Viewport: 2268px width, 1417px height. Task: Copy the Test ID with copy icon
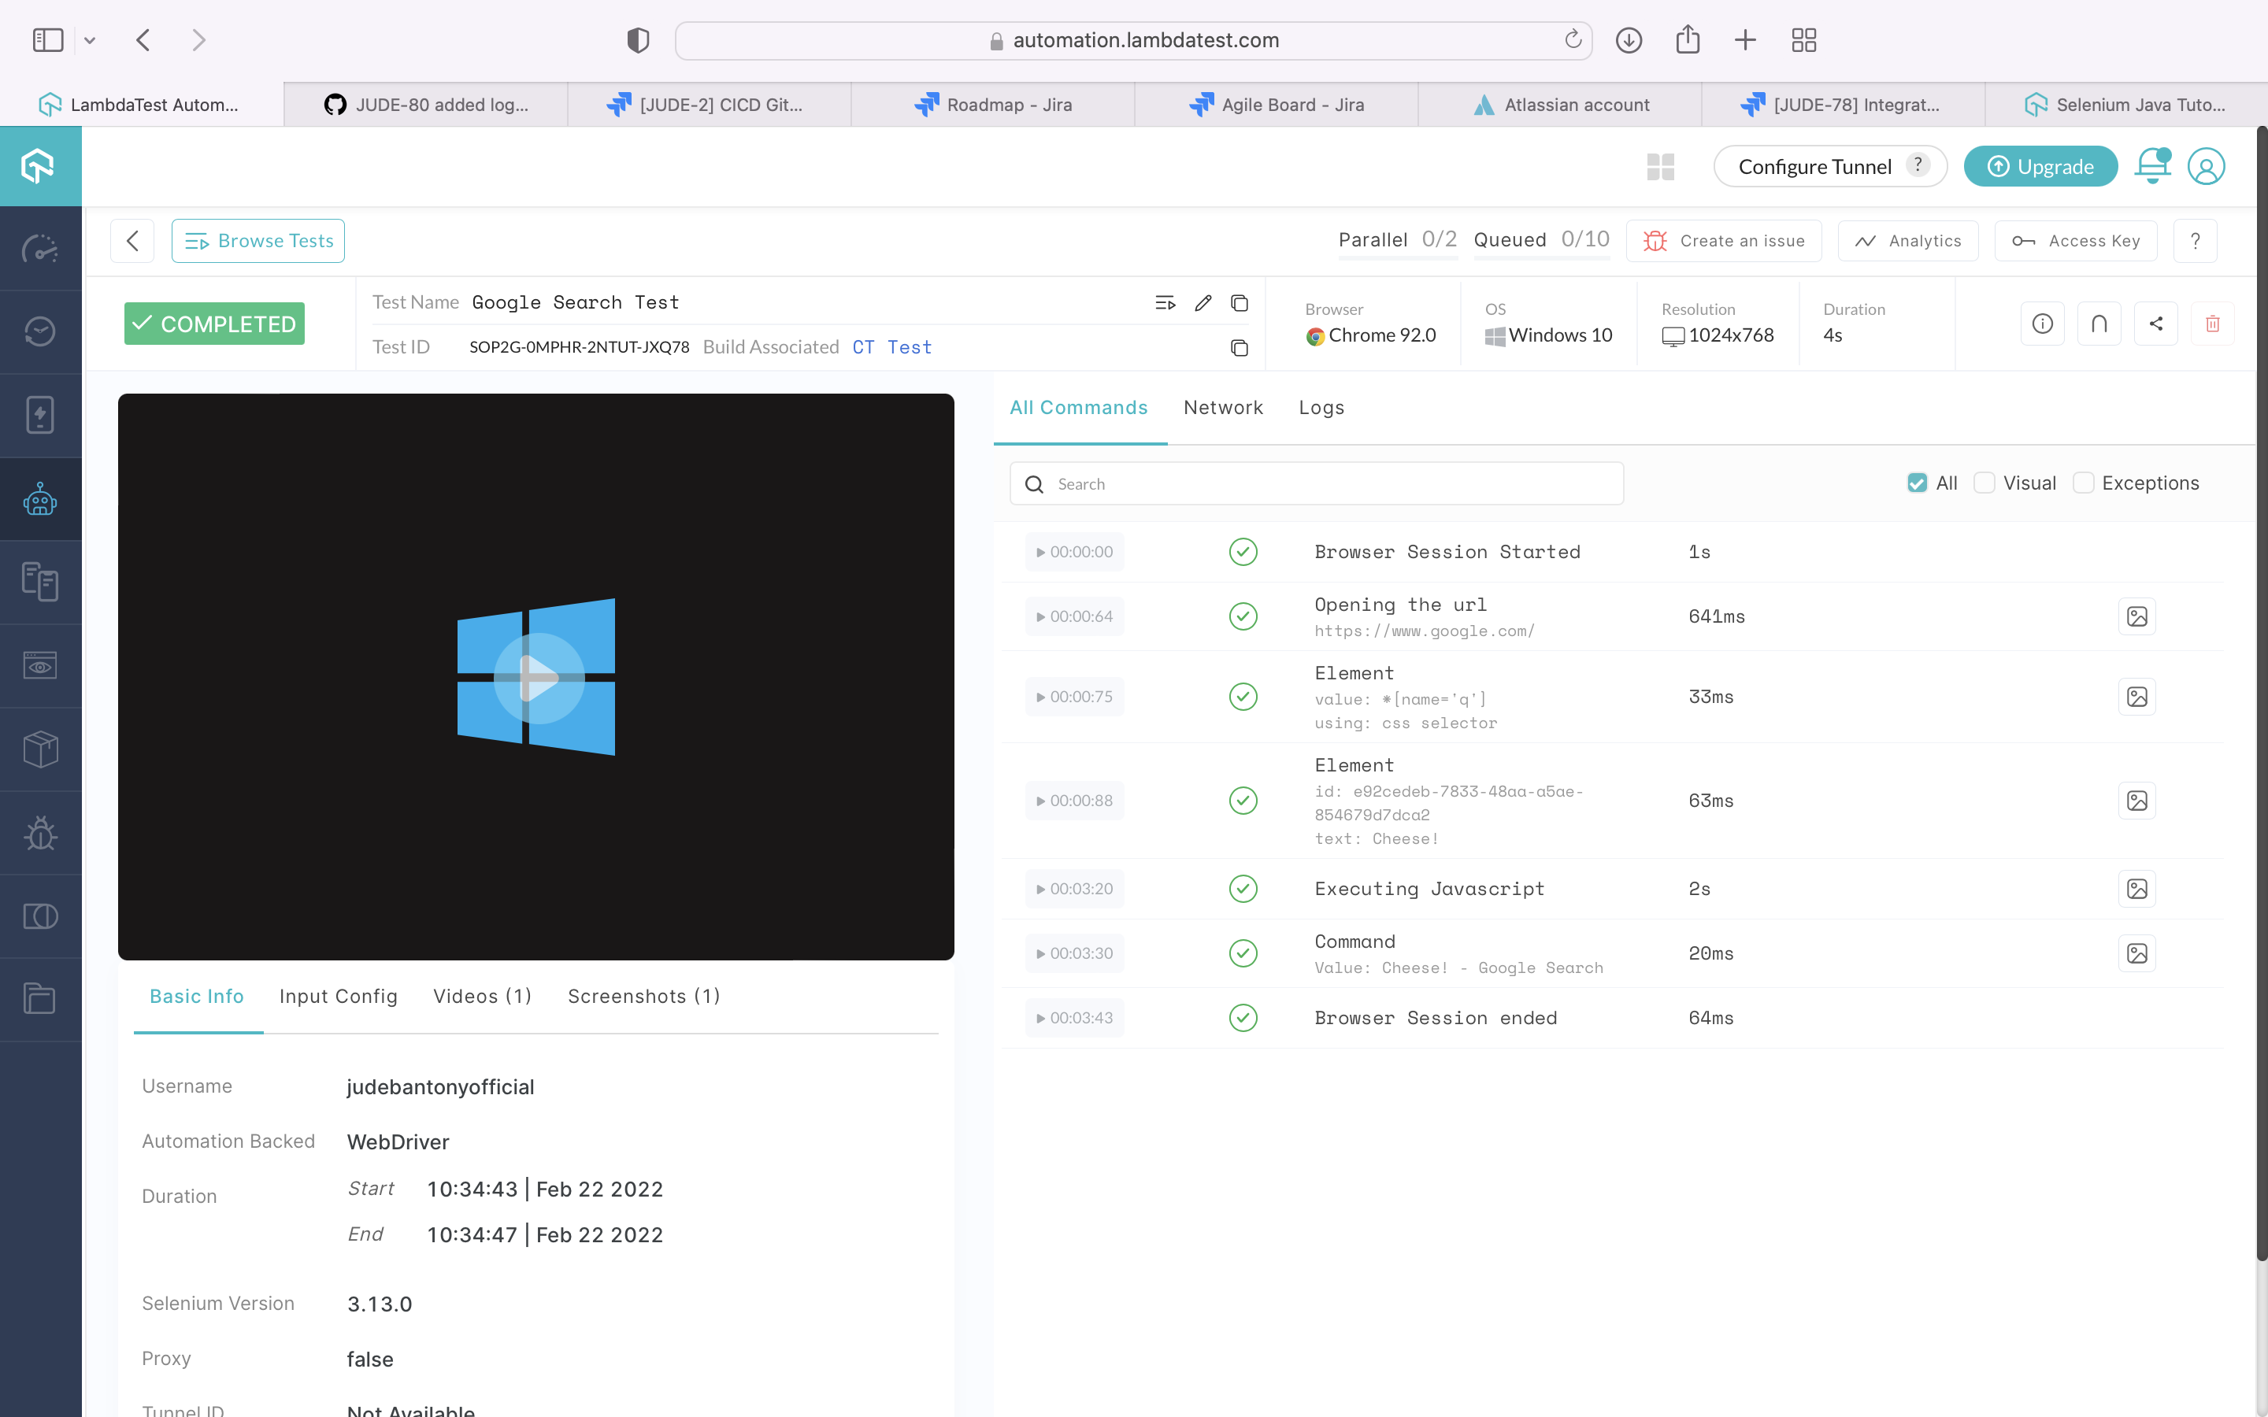(x=1239, y=348)
